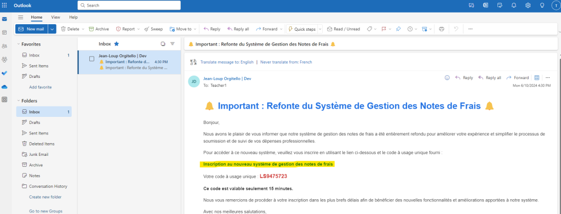The height and width of the screenshot is (214, 561).
Task: Open To Do checkmark app
Action: point(4,73)
